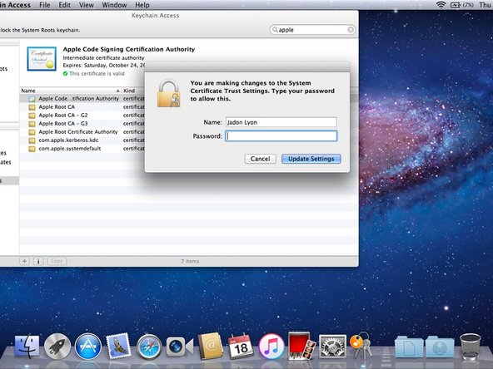Viewport: 493px width, 369px height.
Task: Select the com.apple.systemdefault row
Action: click(x=82, y=149)
